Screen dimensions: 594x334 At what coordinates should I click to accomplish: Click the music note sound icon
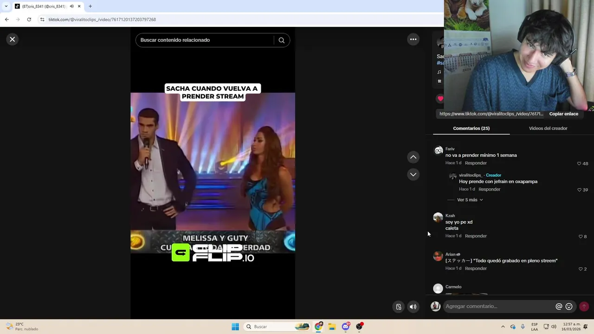[439, 72]
